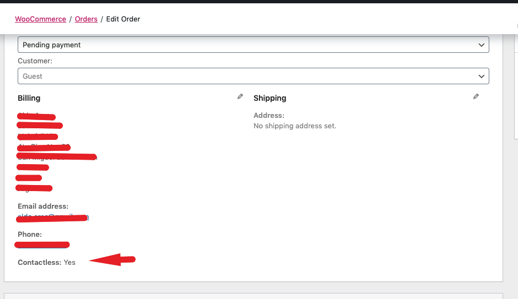Click the Address: label under Shipping
518x299 pixels.
click(x=269, y=116)
